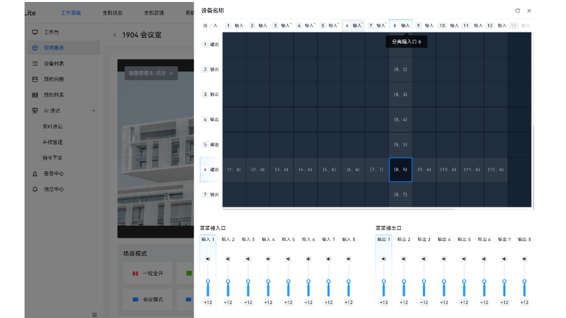Select row header 1 输出 in matrix
The width and height of the screenshot is (566, 318).
[211, 44]
